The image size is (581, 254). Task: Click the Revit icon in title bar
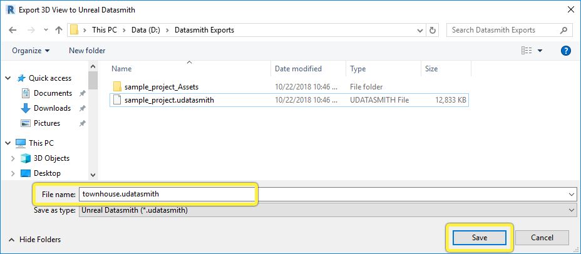(x=11, y=10)
